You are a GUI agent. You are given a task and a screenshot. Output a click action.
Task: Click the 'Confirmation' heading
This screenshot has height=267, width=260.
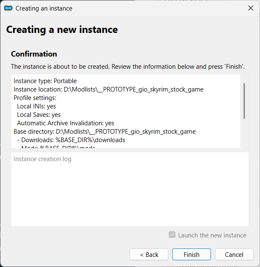pos(34,54)
